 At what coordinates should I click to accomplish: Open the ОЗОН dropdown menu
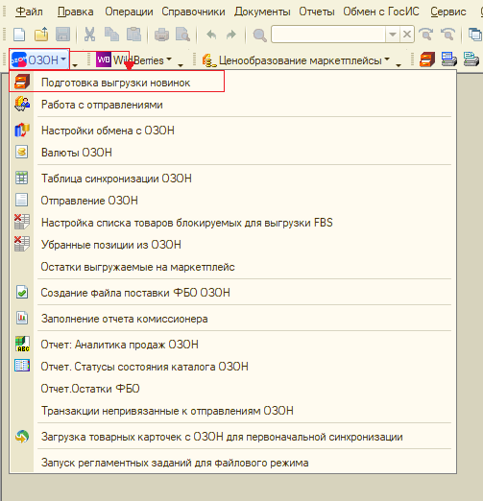[x=38, y=60]
